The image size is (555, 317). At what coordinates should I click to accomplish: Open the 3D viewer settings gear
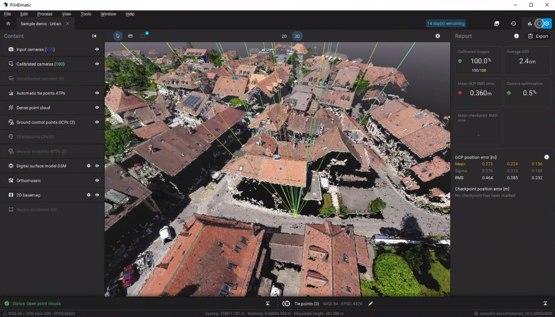point(437,36)
